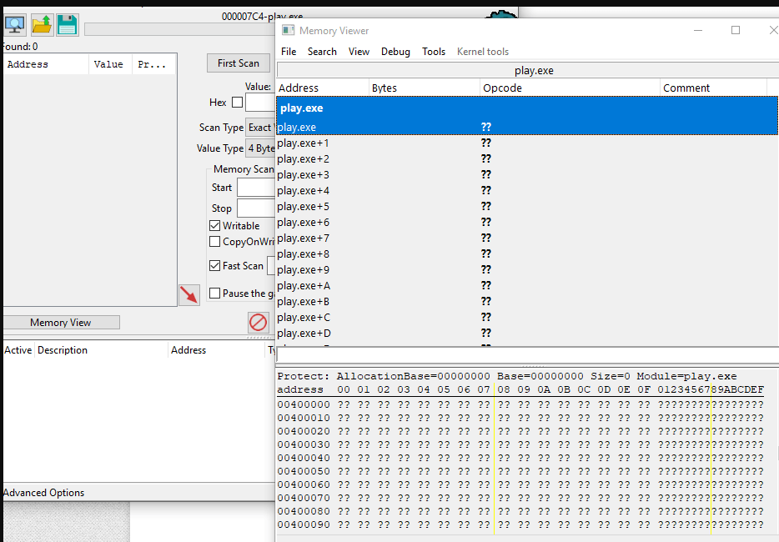Uncheck the Writable checkbox
Screen dimensions: 779x542
(214, 225)
